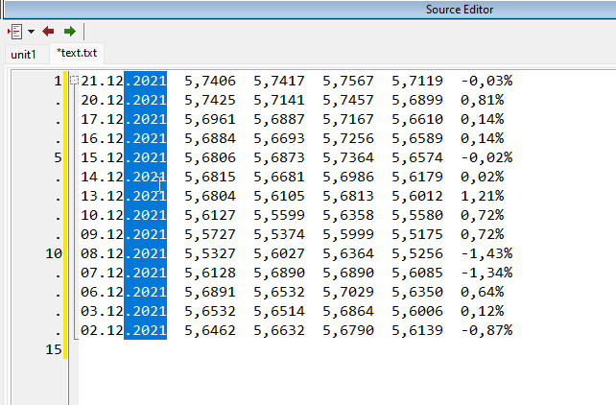Open the dropdown arrow beside jump list icon

pyautogui.click(x=31, y=32)
